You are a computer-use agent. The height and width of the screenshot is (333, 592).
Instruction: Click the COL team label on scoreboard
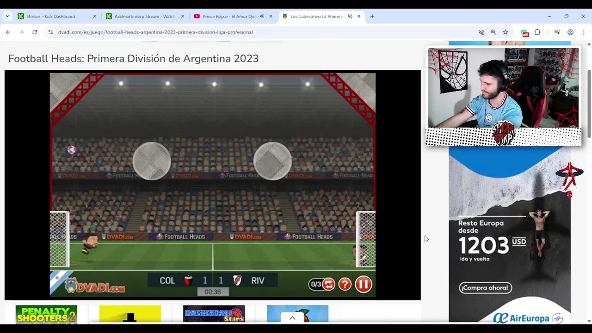167,281
